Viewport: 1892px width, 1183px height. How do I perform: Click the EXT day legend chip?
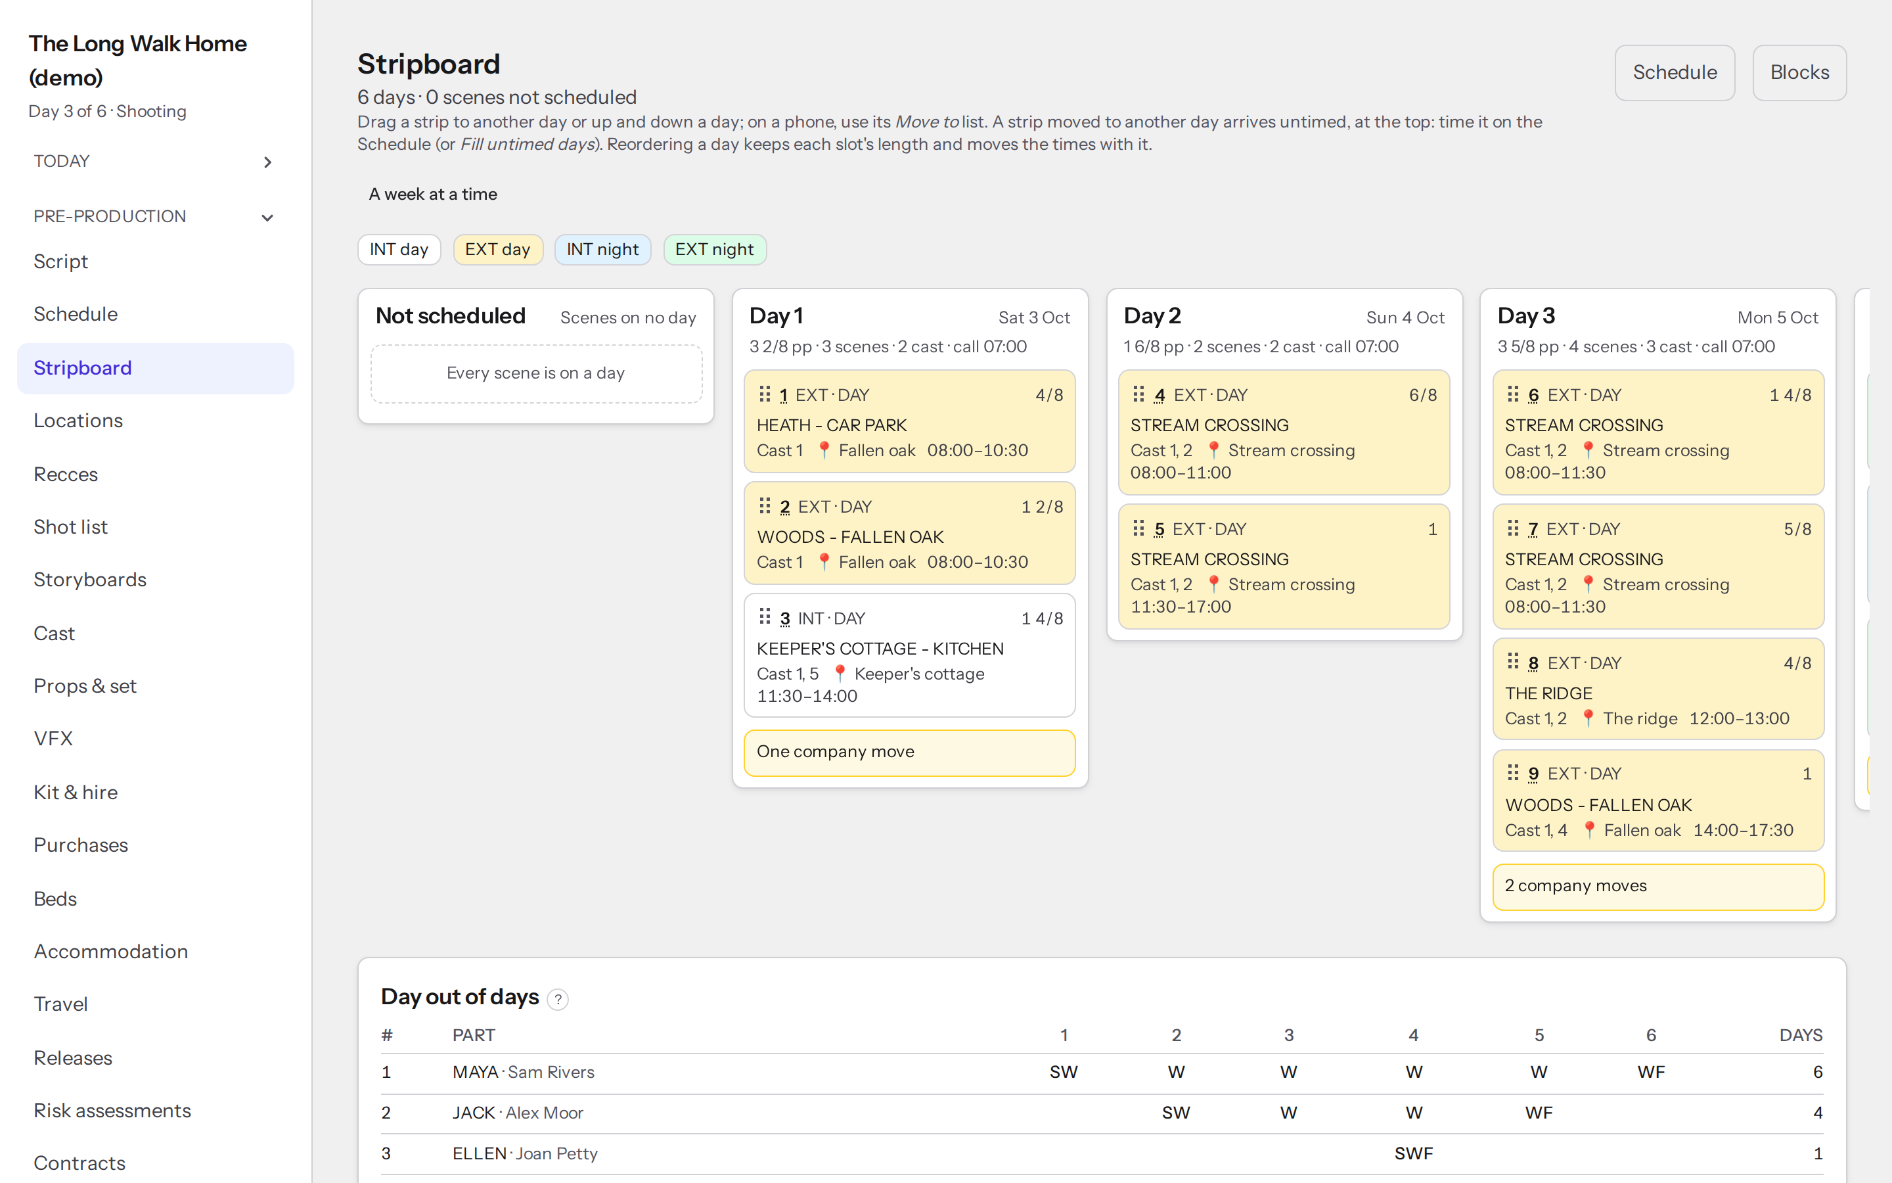pos(498,250)
